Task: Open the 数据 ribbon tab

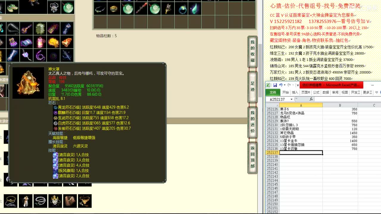Action: coord(326,92)
